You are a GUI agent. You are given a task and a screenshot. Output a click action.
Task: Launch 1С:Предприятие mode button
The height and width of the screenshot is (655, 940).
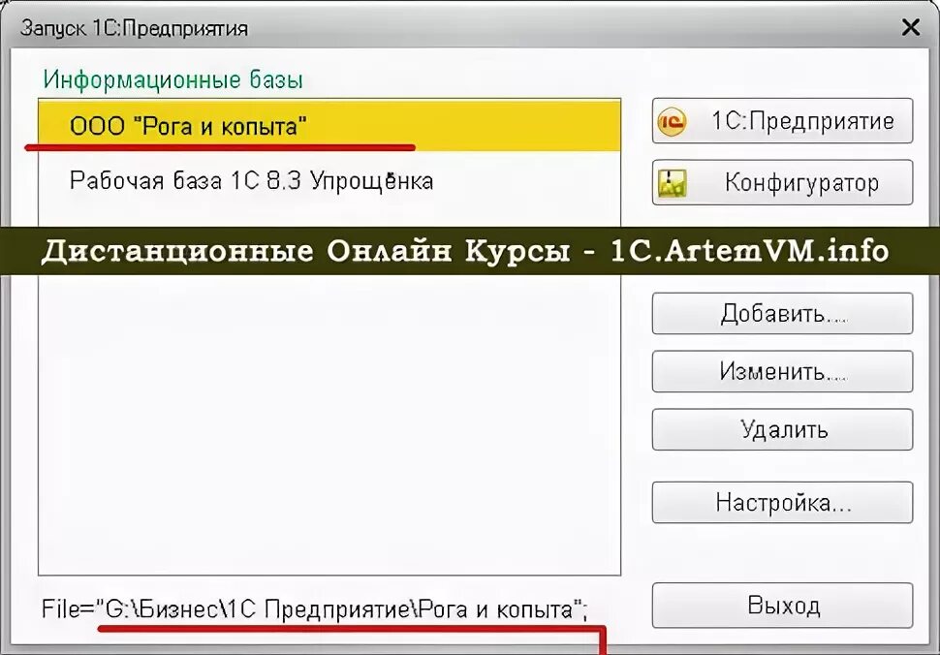(x=782, y=121)
